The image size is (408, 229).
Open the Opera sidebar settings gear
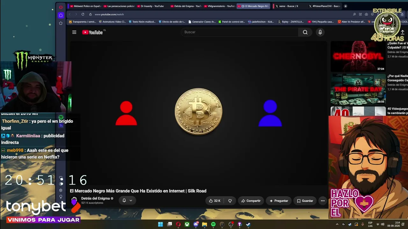pos(61,190)
